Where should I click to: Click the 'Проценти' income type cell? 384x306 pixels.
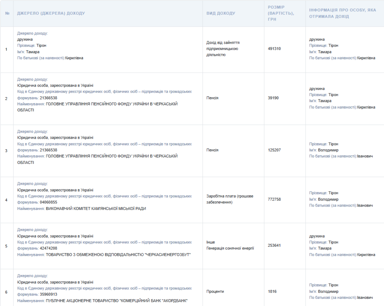click(215, 291)
